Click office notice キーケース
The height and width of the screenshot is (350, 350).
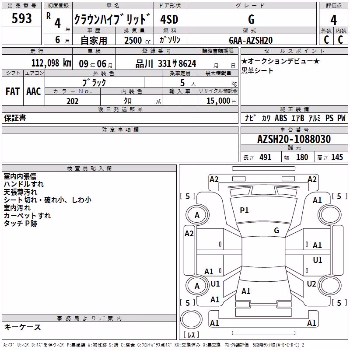(23, 327)
